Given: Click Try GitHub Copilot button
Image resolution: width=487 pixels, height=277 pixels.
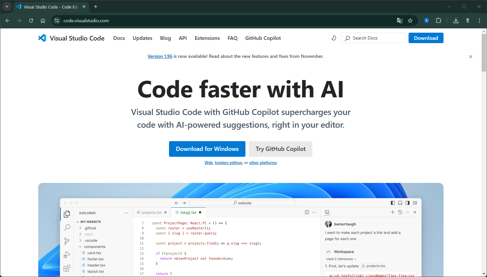Looking at the screenshot, I should (x=280, y=149).
